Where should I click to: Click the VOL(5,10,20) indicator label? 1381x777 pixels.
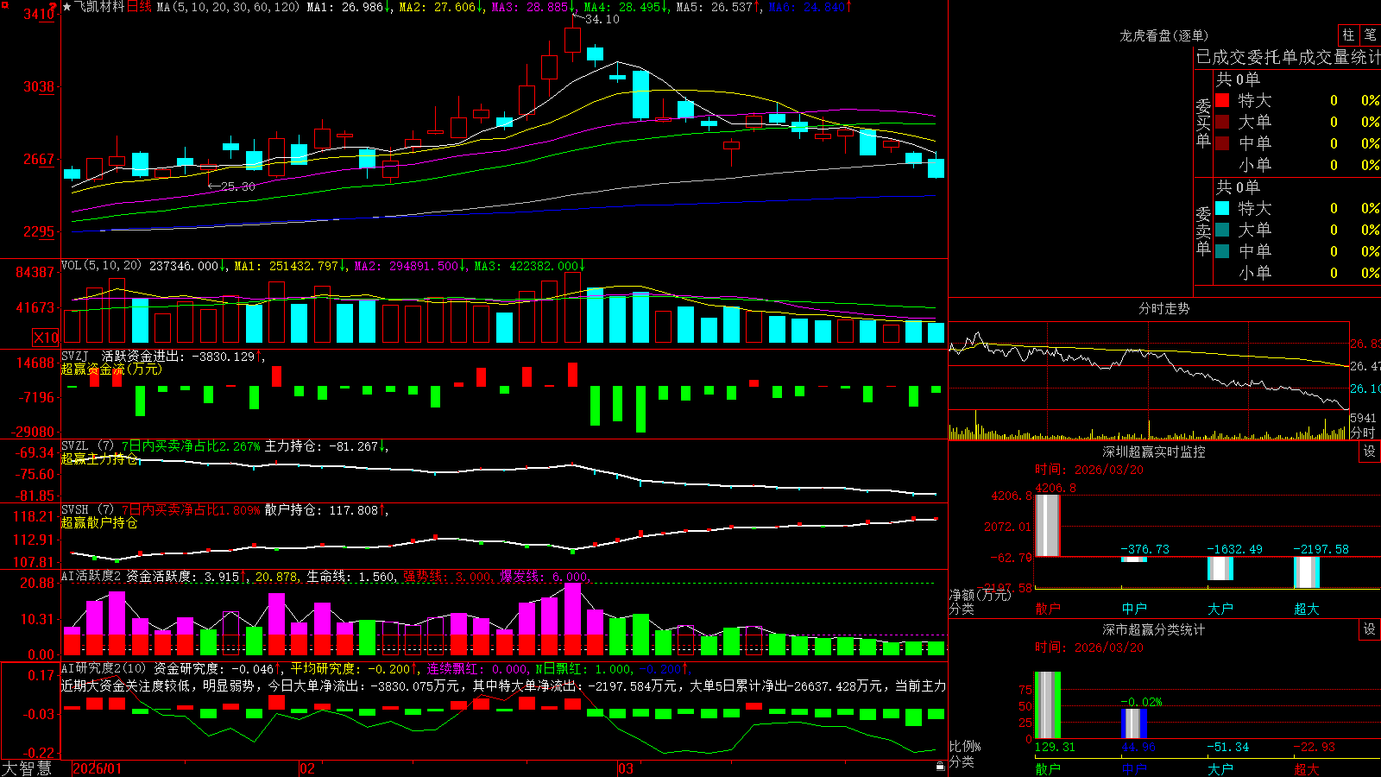[x=102, y=266]
